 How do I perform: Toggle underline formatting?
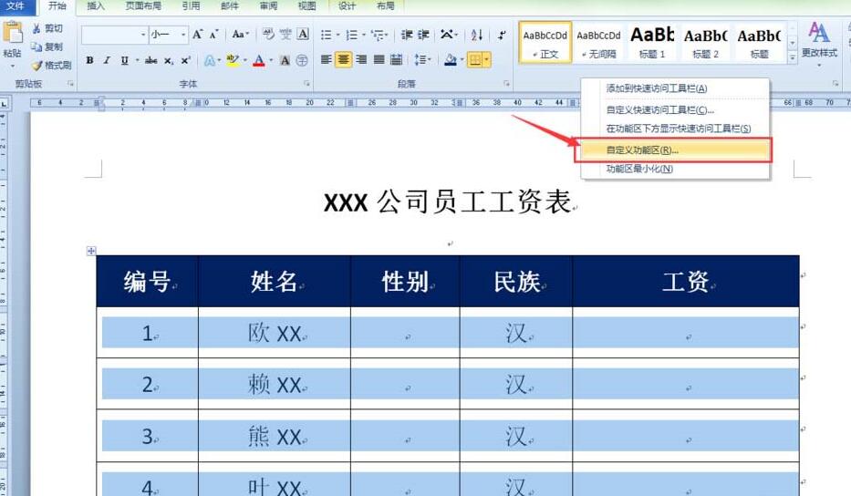(124, 60)
